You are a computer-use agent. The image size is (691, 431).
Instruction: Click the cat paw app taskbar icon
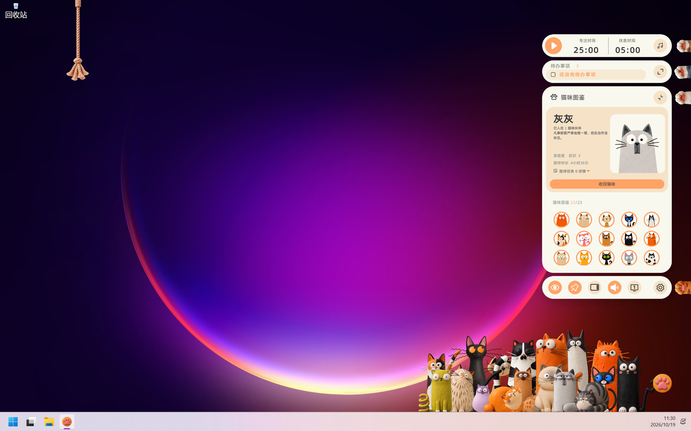coord(67,422)
